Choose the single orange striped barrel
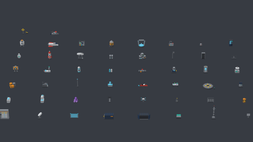Image resolution: width=253 pixels, height=142 pixels. [244, 100]
